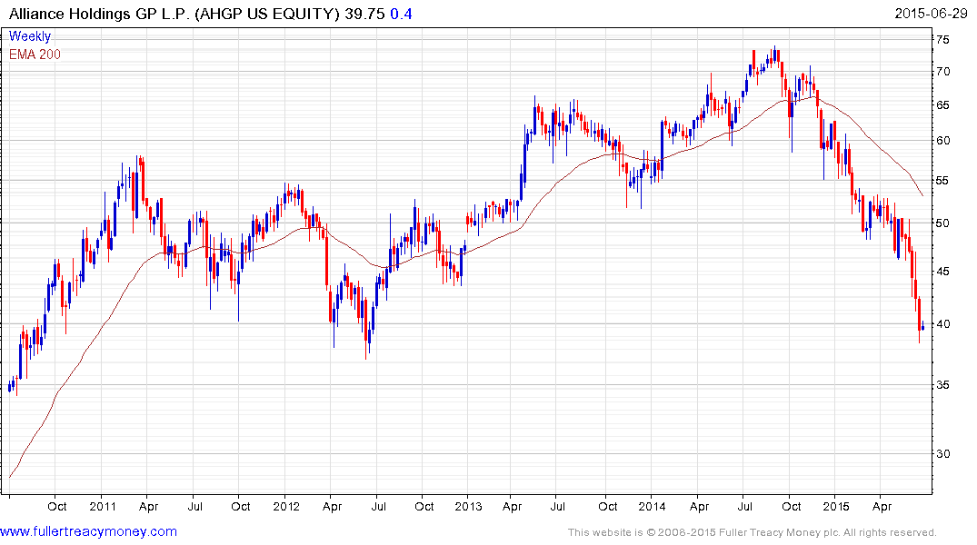
Task: Click the copyright Fuller Treacy Money notice
Action: 753,532
